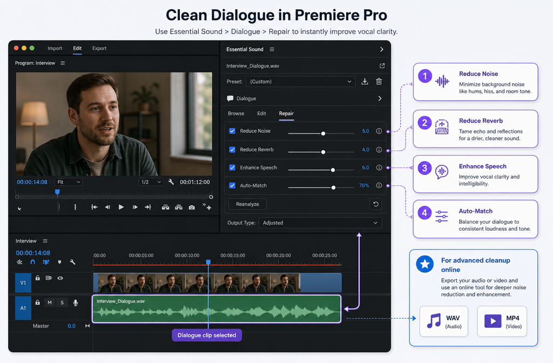Go to In point
The width and height of the screenshot is (553, 363).
coord(94,207)
